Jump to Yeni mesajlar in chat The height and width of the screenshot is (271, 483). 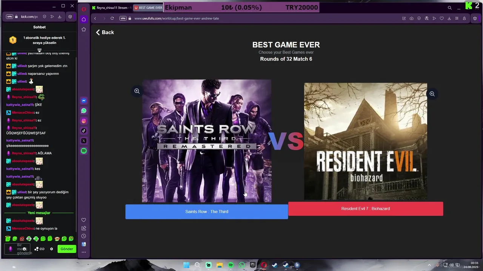(39, 213)
